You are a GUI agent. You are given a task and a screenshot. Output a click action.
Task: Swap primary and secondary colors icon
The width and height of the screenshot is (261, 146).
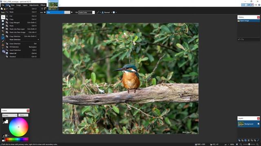pos(7,118)
